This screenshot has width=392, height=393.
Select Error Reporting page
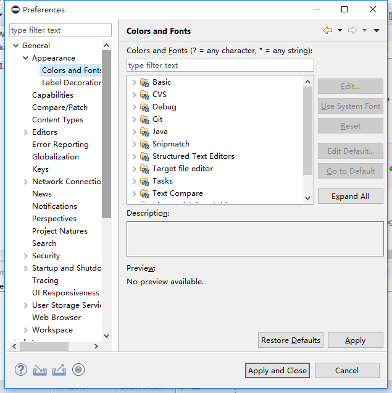click(x=60, y=145)
